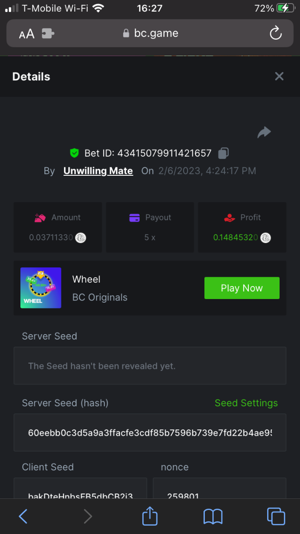Viewport: 300px width, 534px height.
Task: Tap the bc.game address bar
Action: pyautogui.click(x=150, y=33)
